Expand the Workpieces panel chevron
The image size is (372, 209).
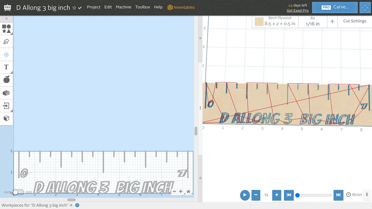pyautogui.click(x=71, y=205)
